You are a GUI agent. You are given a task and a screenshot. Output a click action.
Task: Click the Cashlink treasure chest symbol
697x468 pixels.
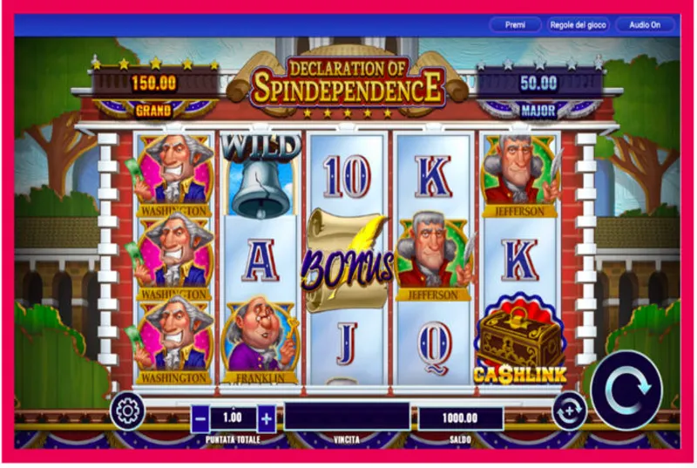[519, 341]
